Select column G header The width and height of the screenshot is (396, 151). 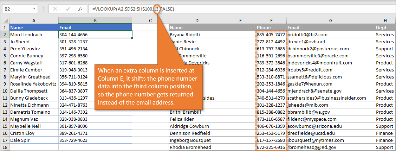[331, 21]
